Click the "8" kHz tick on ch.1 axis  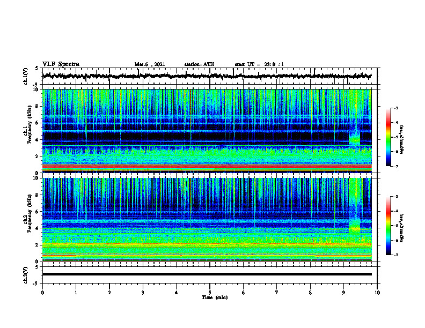(x=38, y=106)
